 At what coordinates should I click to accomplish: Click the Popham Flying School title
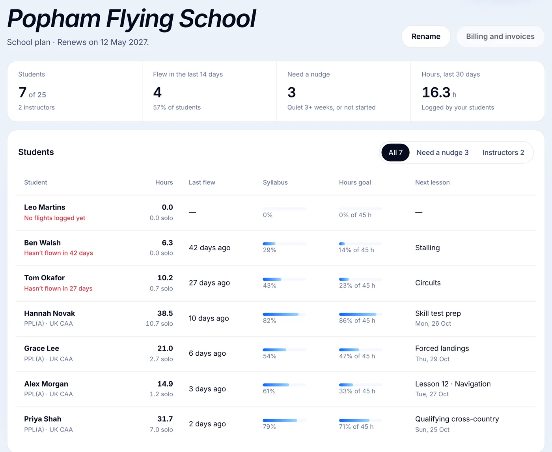[131, 19]
